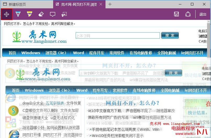The width and height of the screenshot is (211, 138).
Task: Open the dark 键盘快捷键大全 link
Action: pyautogui.click(x=35, y=118)
